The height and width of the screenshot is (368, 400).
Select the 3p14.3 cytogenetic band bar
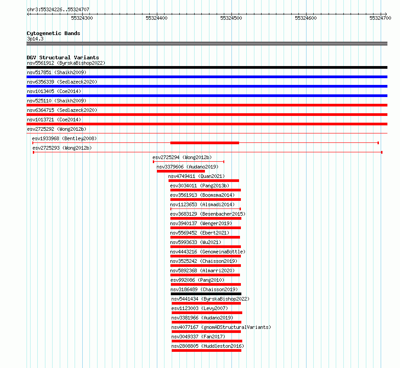207,44
